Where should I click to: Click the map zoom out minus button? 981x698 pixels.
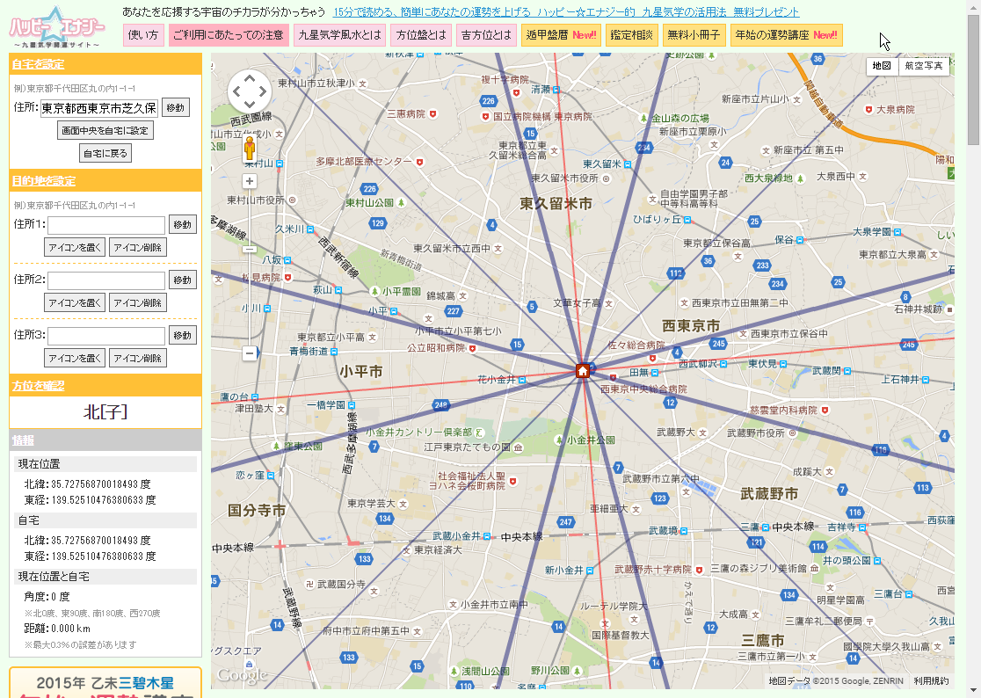(250, 353)
